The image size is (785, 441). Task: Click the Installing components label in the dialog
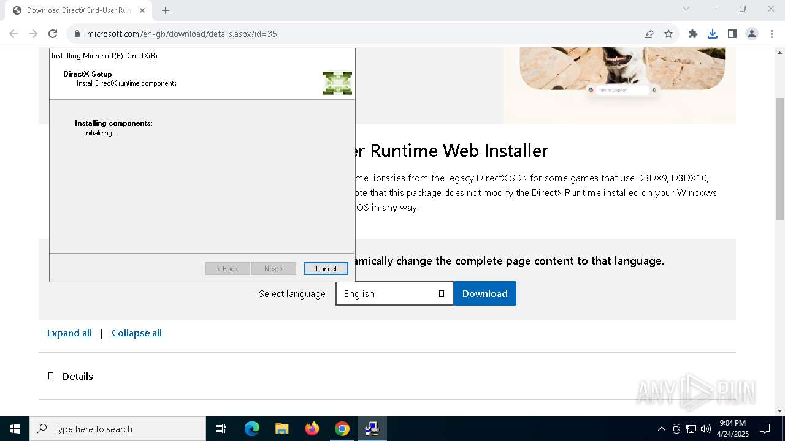coord(113,123)
